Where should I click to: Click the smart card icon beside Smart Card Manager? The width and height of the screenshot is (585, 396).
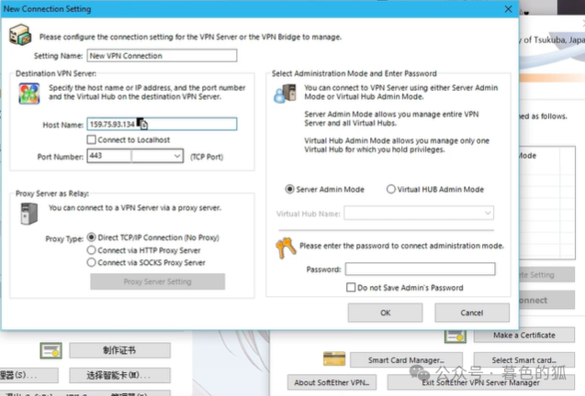(333, 359)
